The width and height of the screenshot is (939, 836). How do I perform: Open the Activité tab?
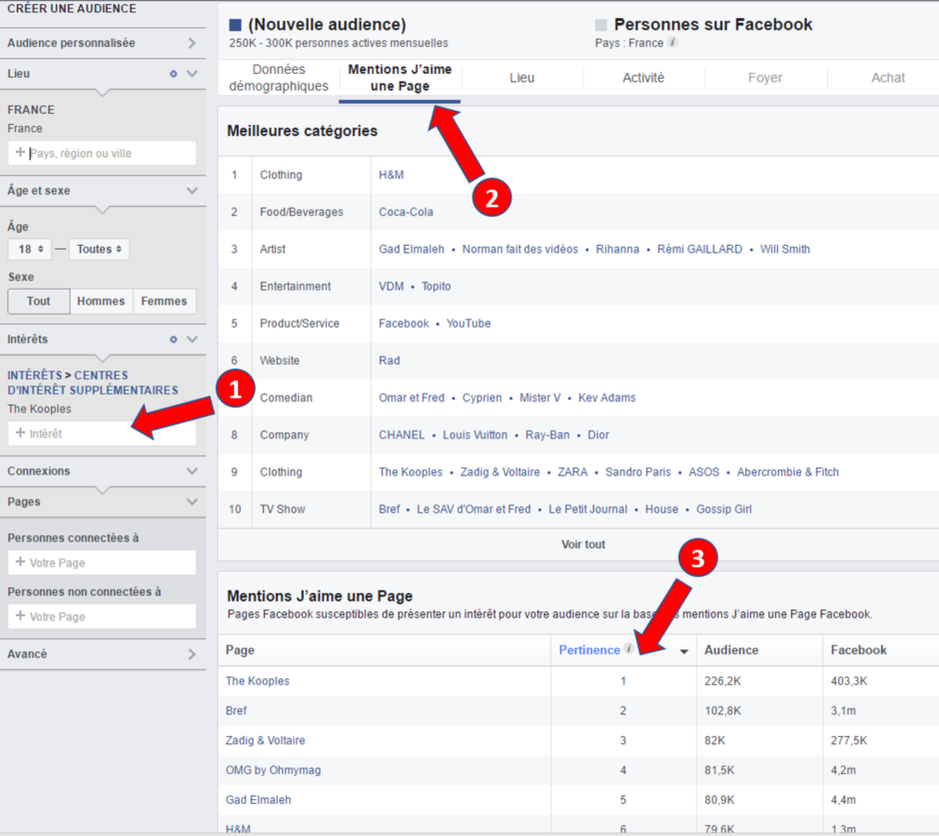click(643, 78)
